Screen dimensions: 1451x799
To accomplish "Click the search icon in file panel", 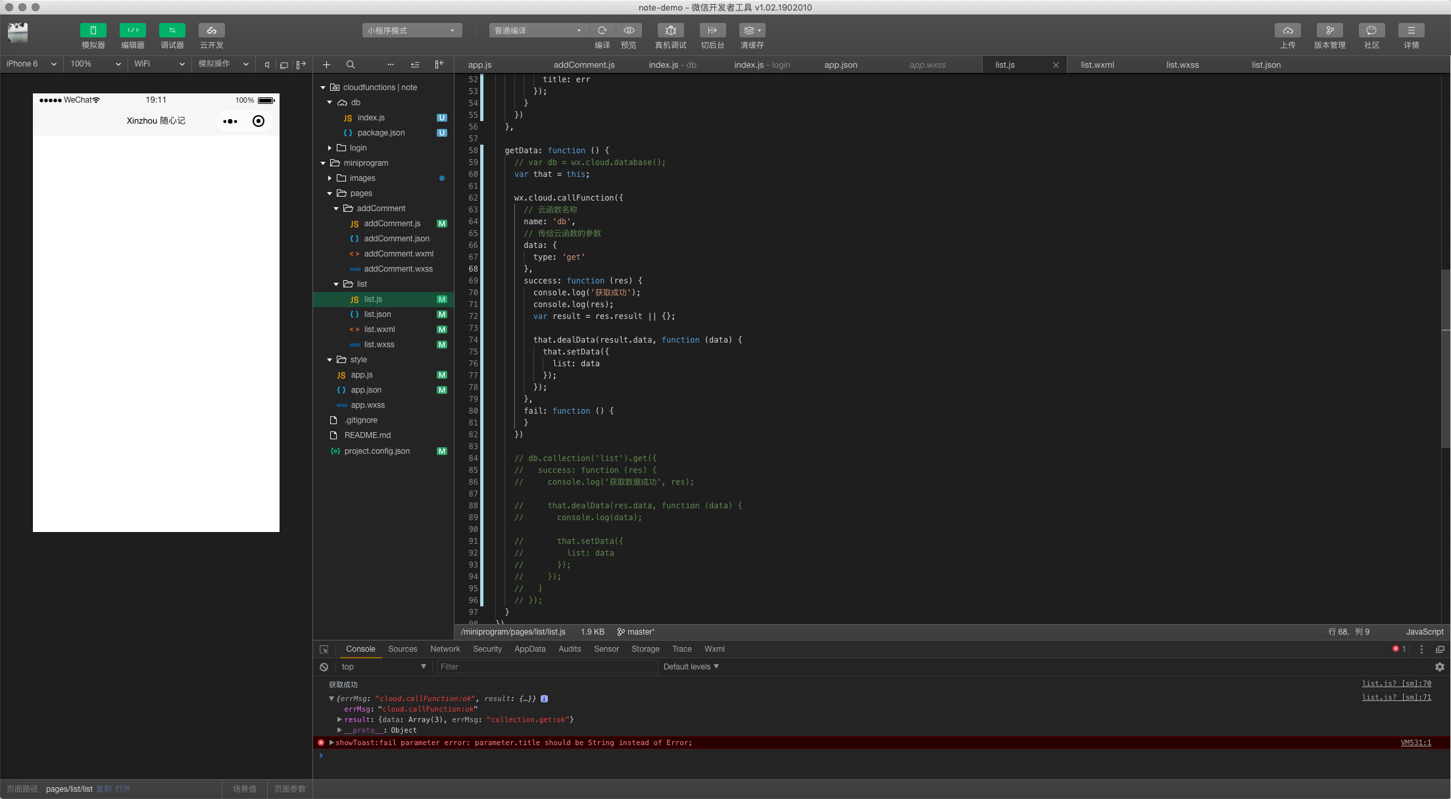I will coord(351,64).
